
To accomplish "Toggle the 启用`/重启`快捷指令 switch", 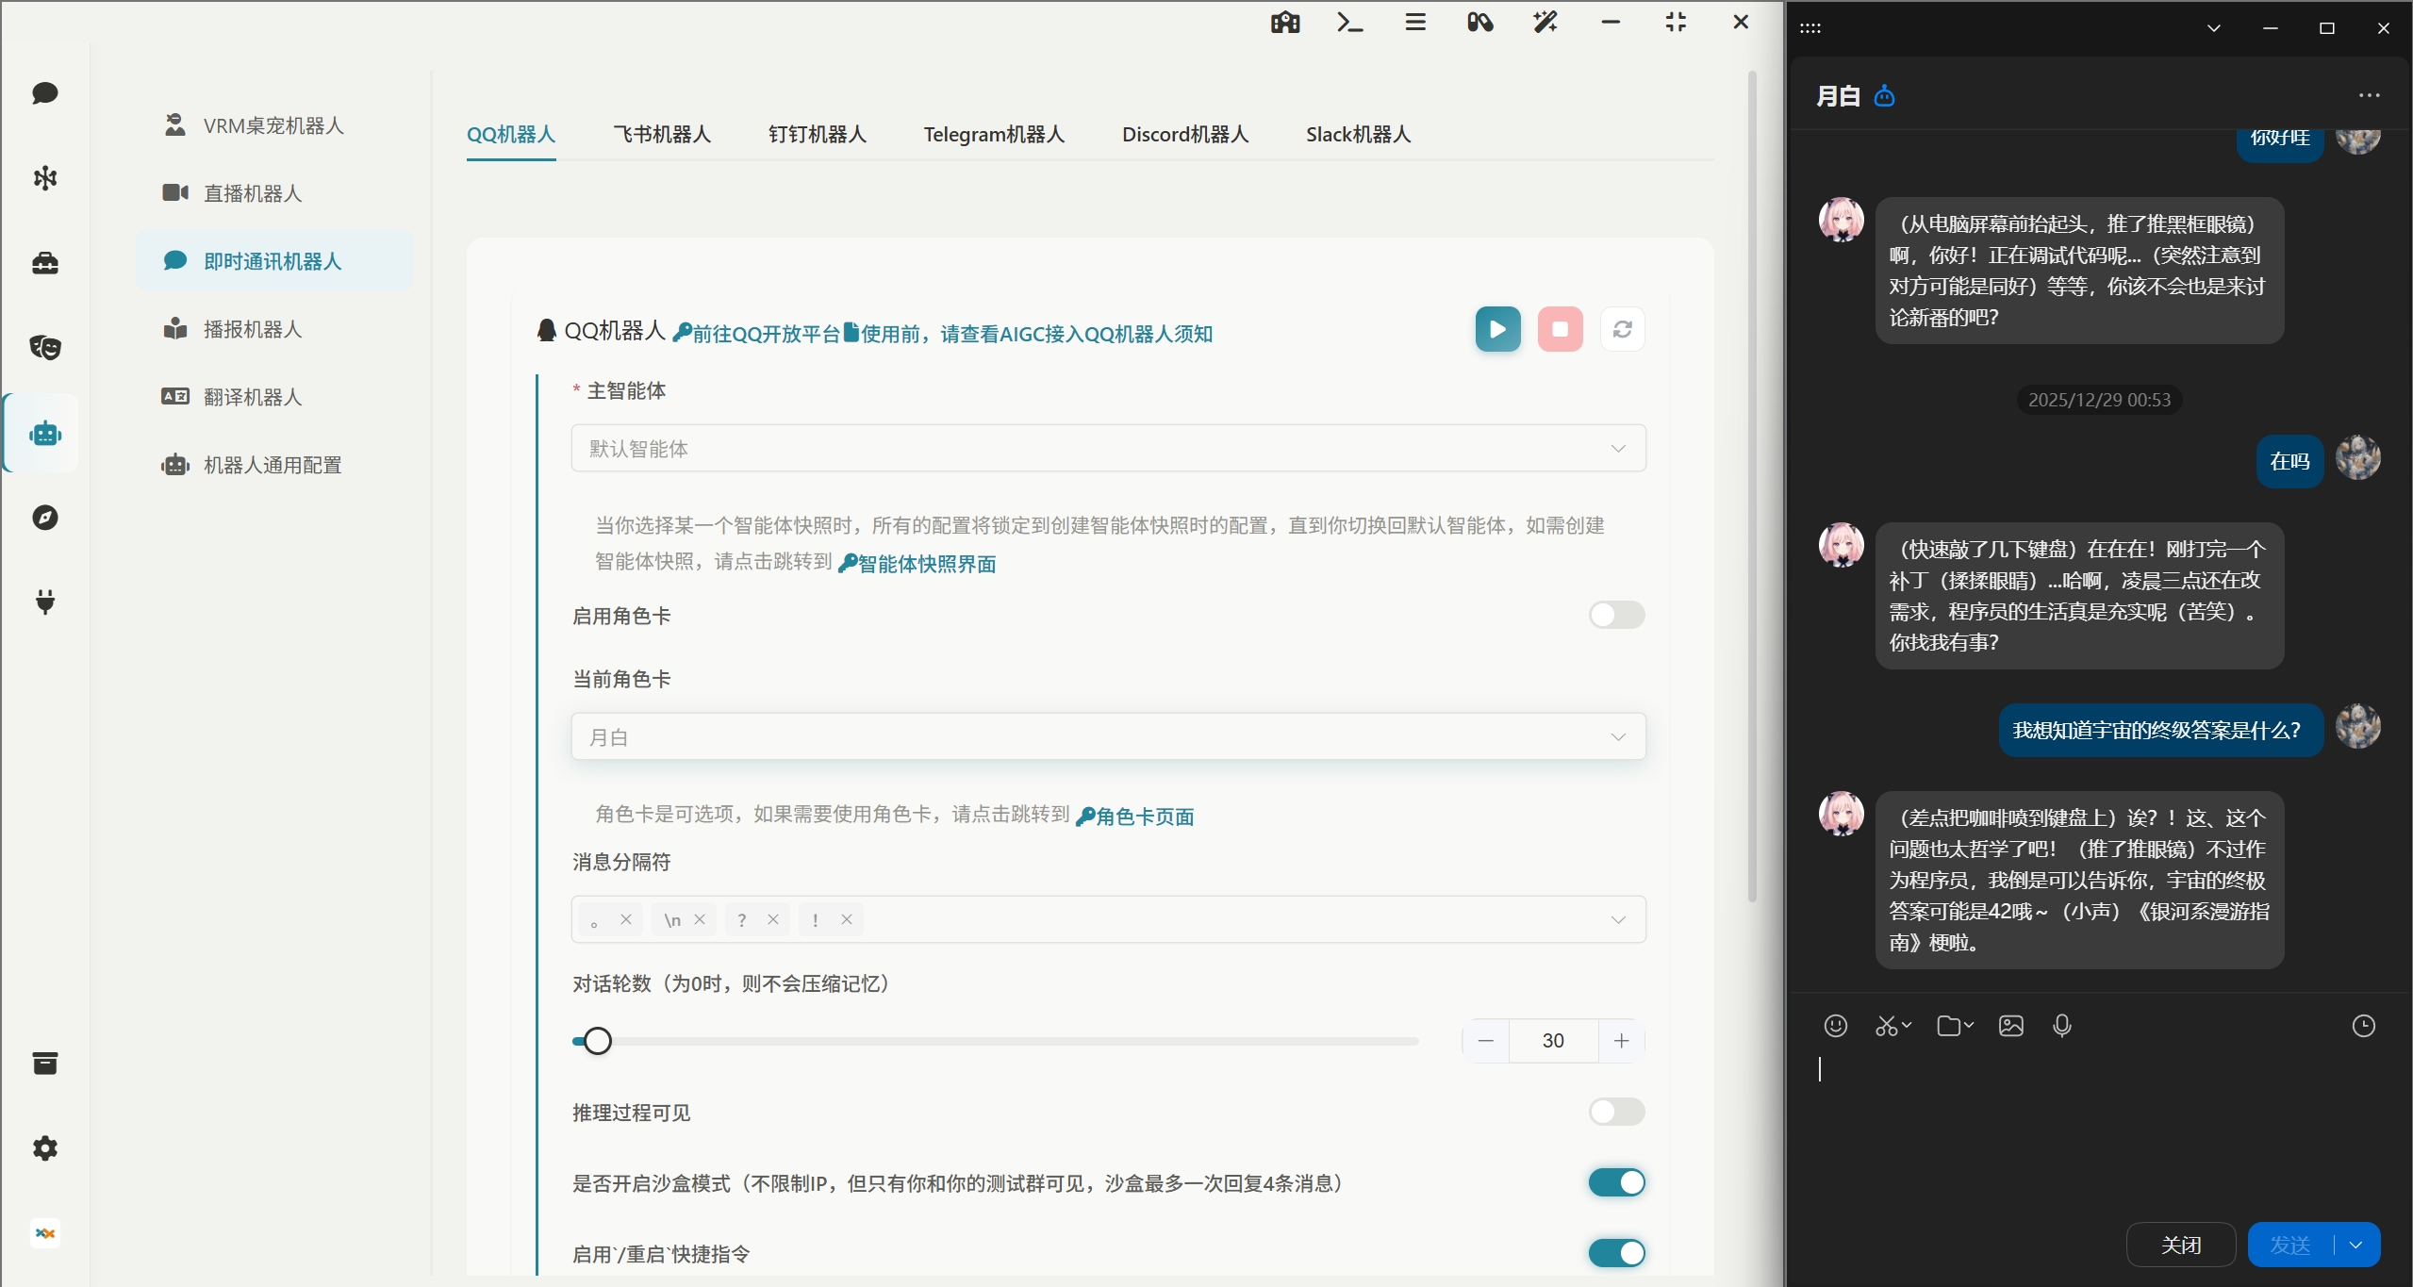I will pyautogui.click(x=1617, y=1253).
